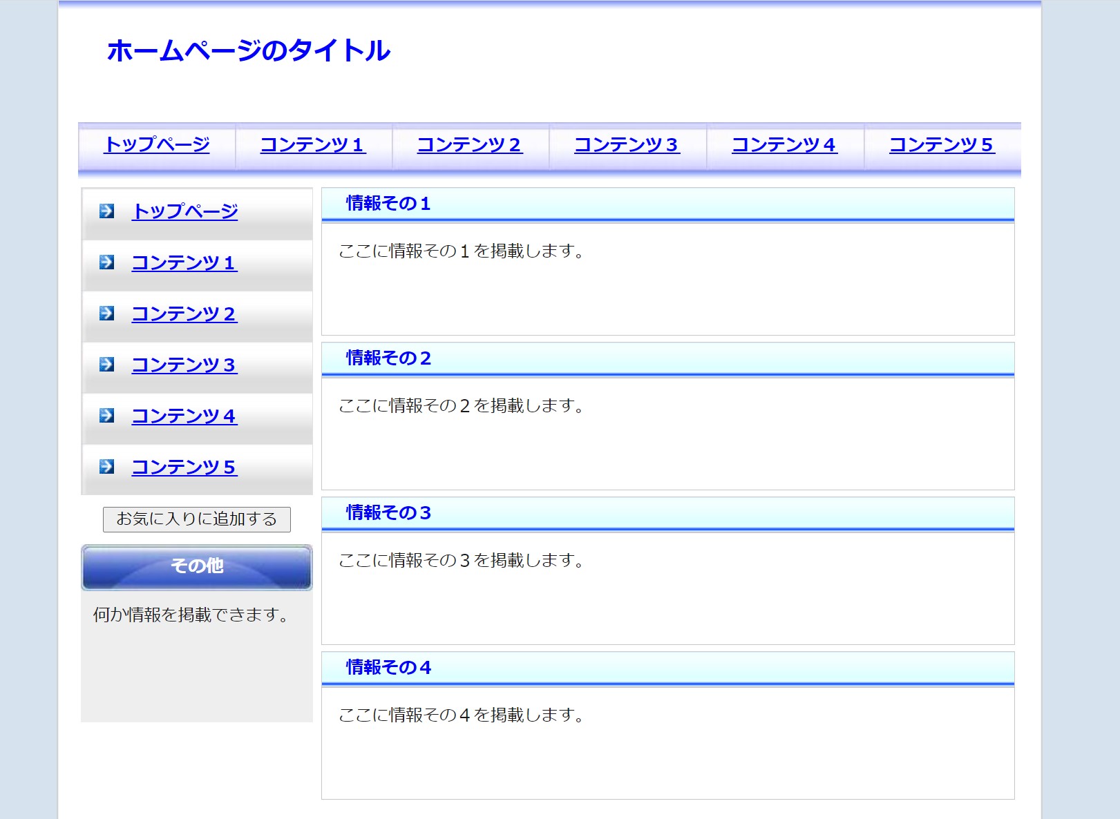
Task: Click arrow icon beside sidebar コンテンツ１
Action: pos(106,262)
